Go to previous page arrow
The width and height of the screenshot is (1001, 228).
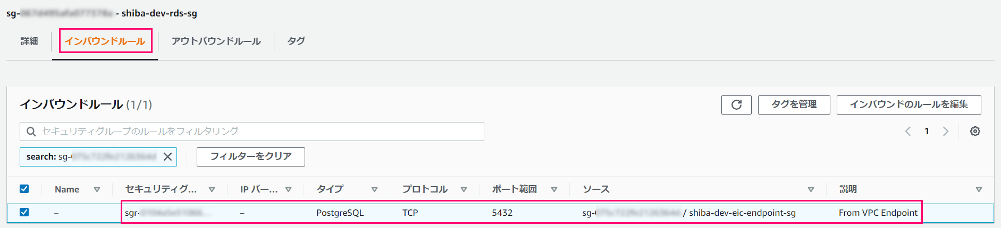tap(908, 131)
